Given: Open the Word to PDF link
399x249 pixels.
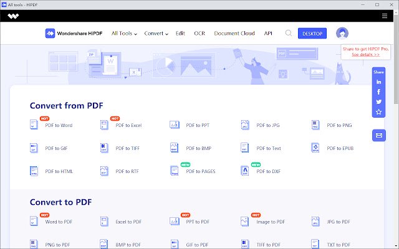Looking at the screenshot, I should pyautogui.click(x=59, y=222).
